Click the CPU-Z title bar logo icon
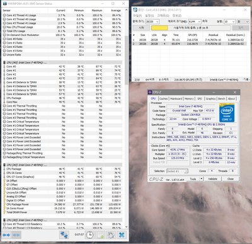The width and height of the screenshot is (252, 244). pyautogui.click(x=150, y=92)
